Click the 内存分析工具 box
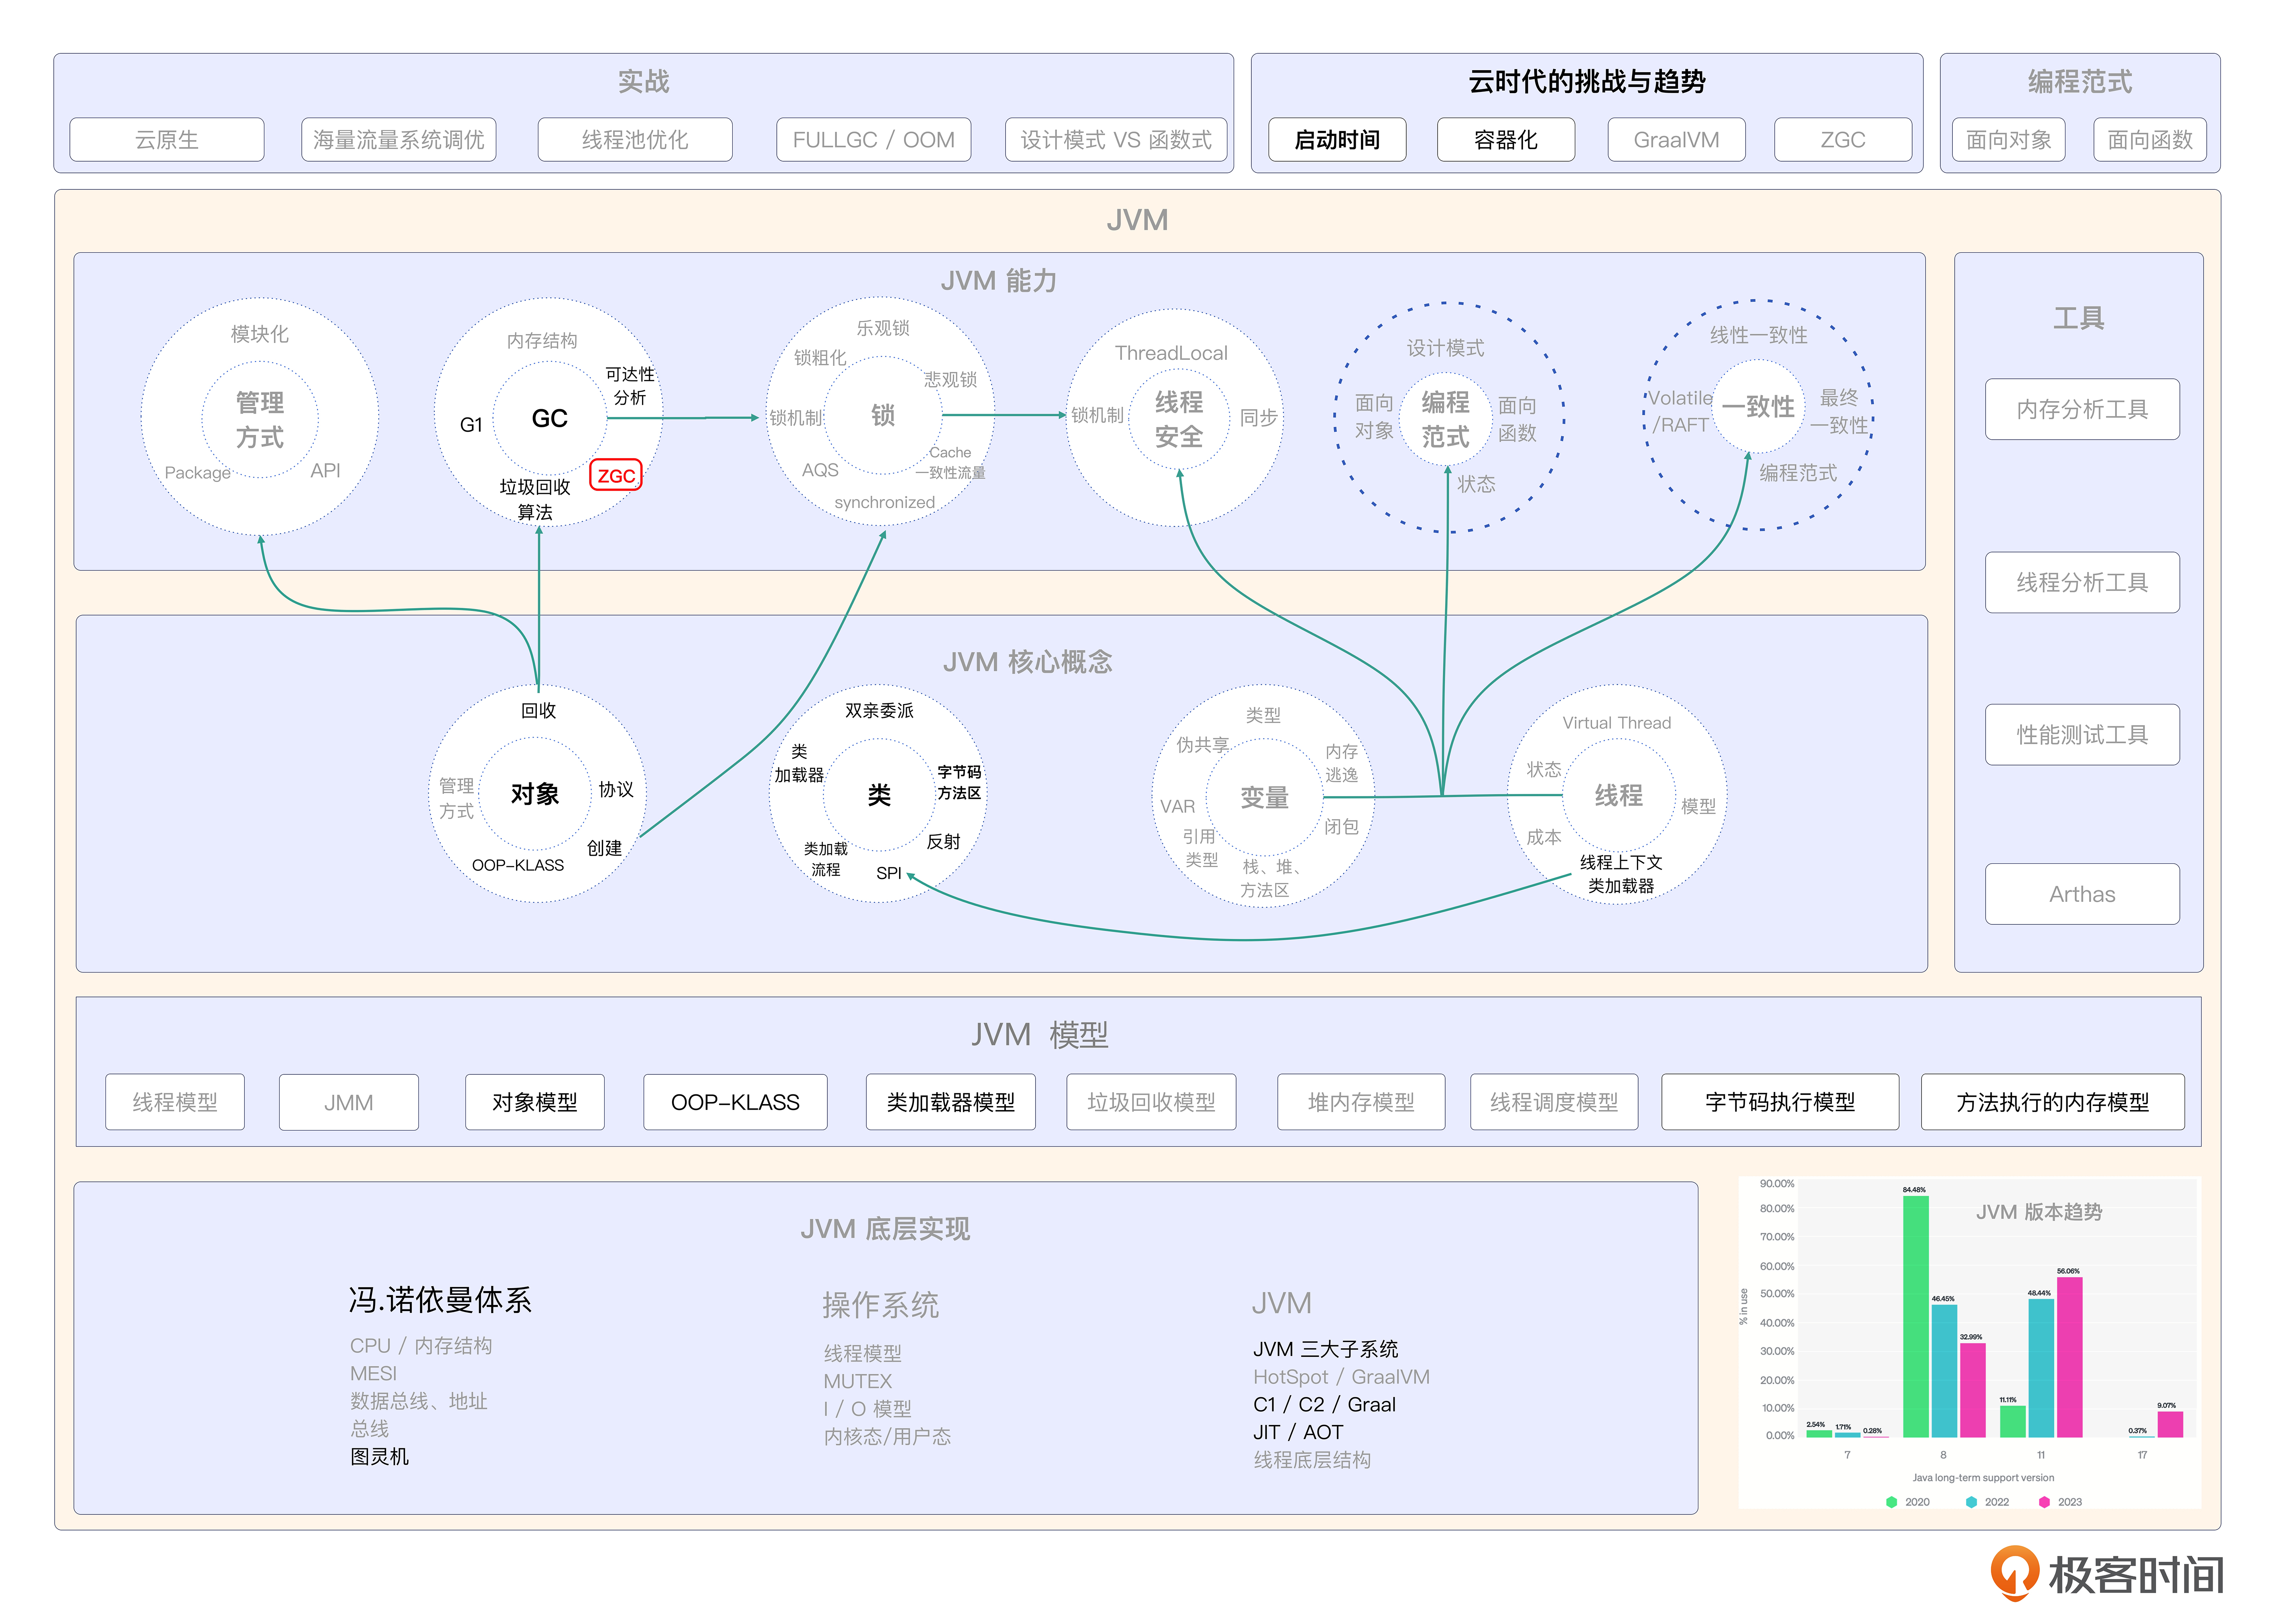This screenshot has height=1624, width=2295. (x=2081, y=409)
